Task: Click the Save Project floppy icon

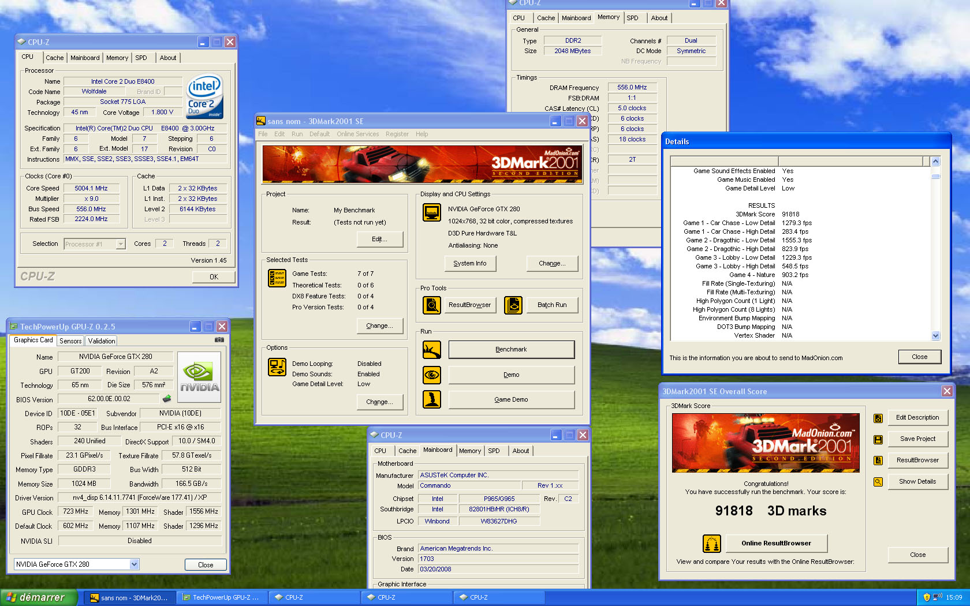Action: (878, 439)
